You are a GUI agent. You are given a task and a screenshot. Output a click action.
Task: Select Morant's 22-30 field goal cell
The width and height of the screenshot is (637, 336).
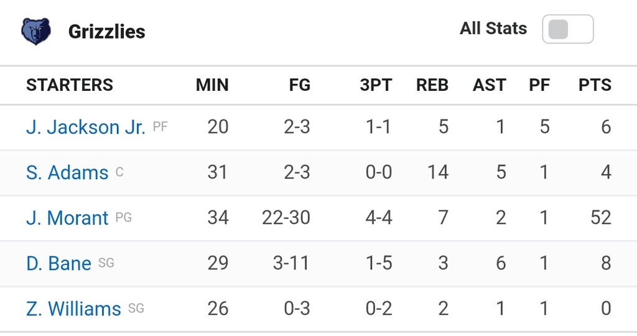point(286,218)
